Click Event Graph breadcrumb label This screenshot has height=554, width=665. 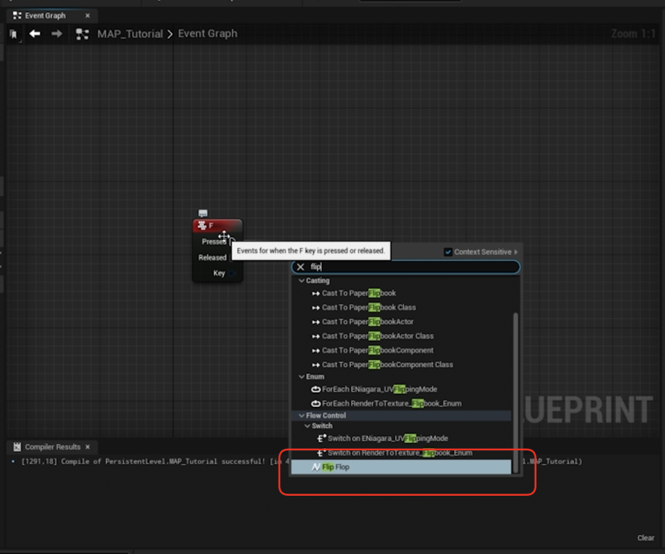[207, 33]
